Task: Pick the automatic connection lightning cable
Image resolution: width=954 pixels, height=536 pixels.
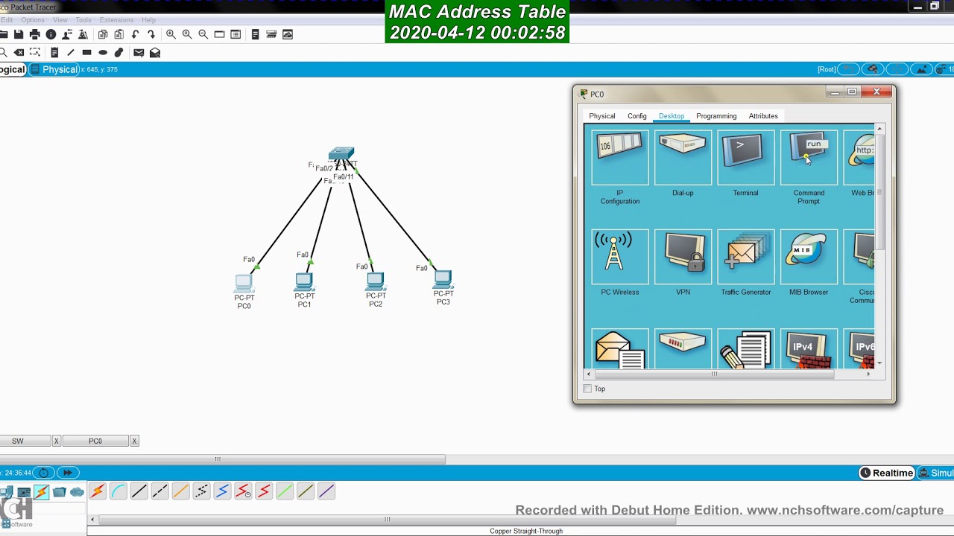Action: click(97, 491)
